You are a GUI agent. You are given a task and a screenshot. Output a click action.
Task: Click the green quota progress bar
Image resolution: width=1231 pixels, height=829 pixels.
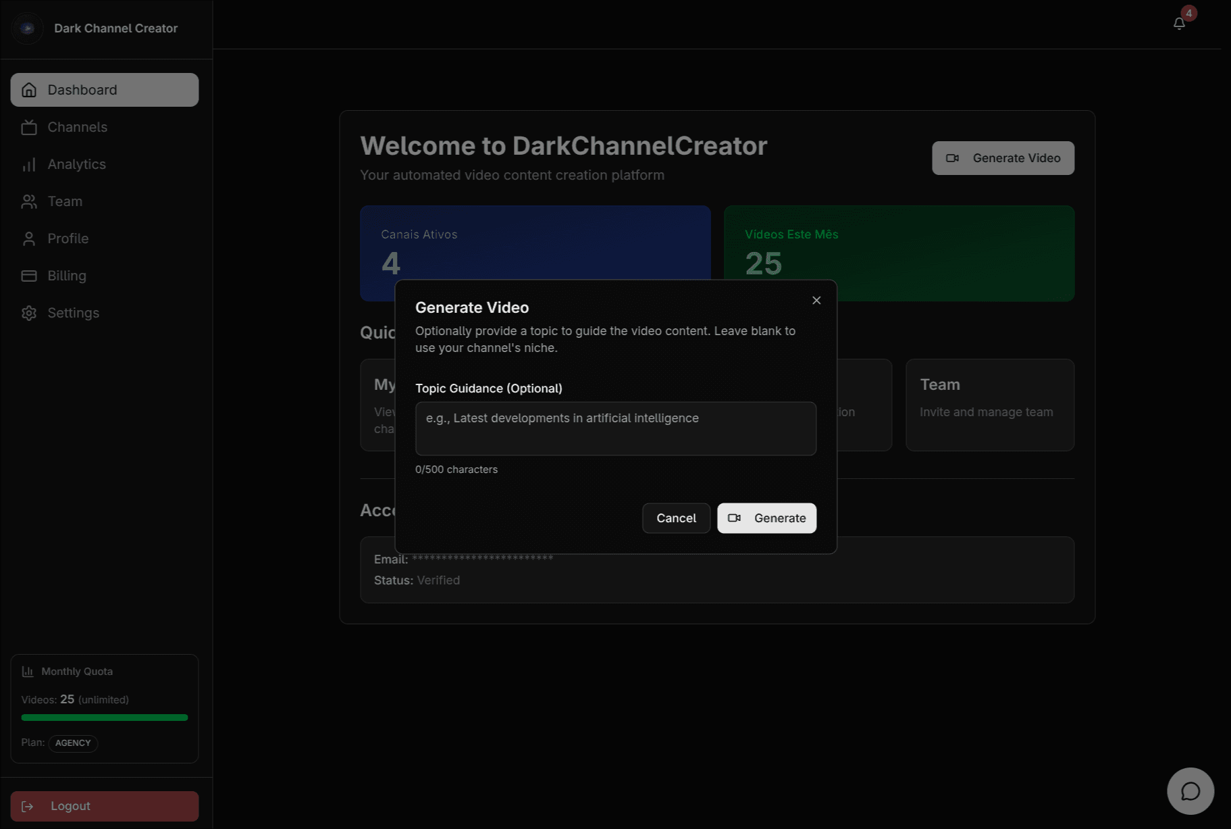click(x=103, y=718)
